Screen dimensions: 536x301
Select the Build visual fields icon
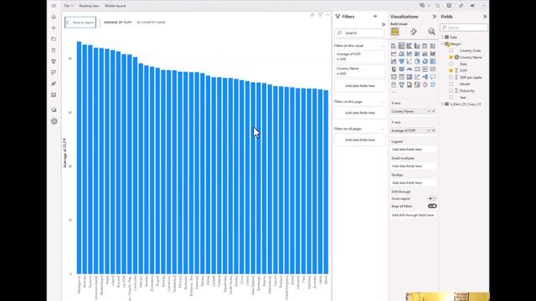[394, 32]
